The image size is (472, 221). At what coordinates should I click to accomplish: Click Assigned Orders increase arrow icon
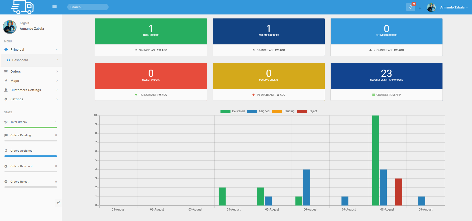254,50
